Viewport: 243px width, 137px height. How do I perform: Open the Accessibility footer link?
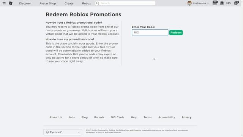(x=167, y=118)
